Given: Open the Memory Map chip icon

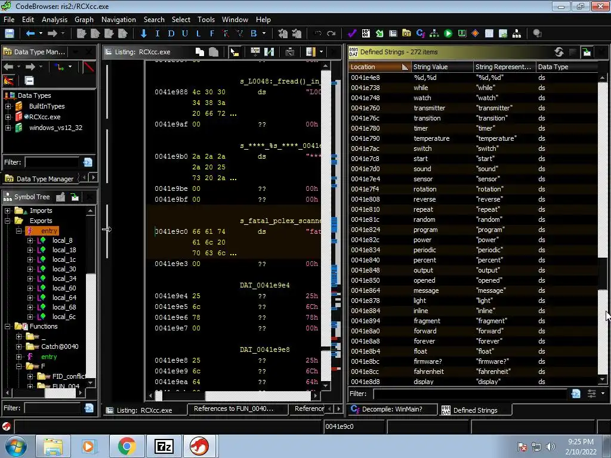Looking at the screenshot, I should (462, 33).
